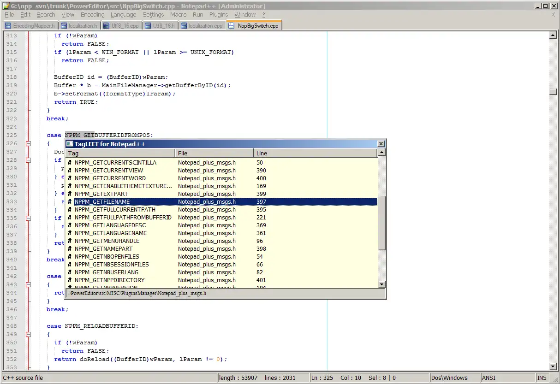Click the # icon beside NPPM_GETLANGUAGEDESC
Image resolution: width=560 pixels, height=384 pixels.
click(70, 225)
